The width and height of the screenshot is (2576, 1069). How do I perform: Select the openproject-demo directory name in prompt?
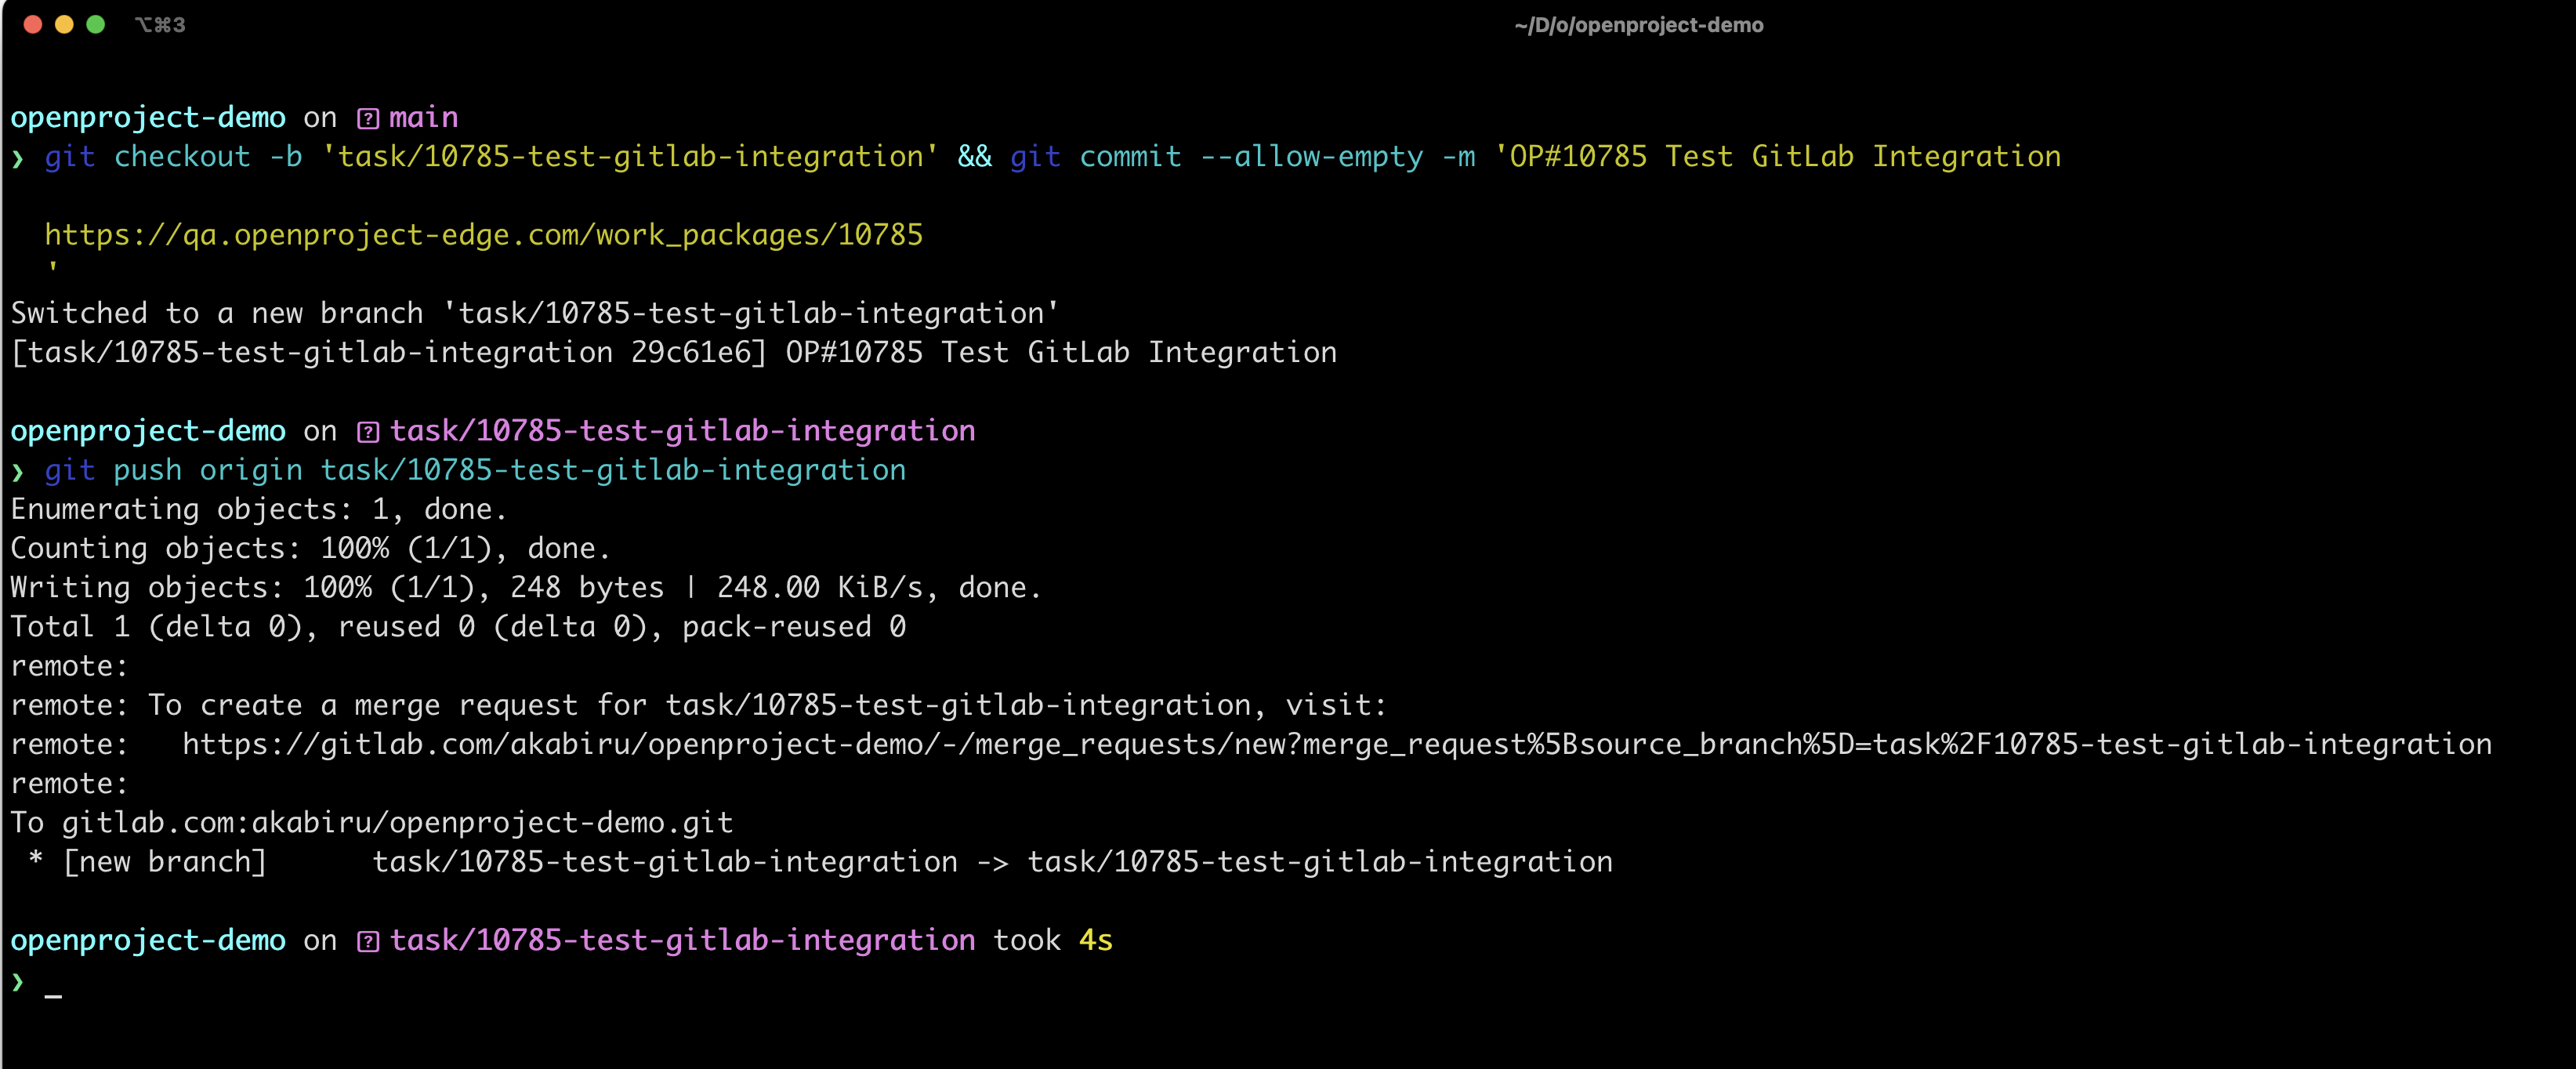[x=147, y=117]
